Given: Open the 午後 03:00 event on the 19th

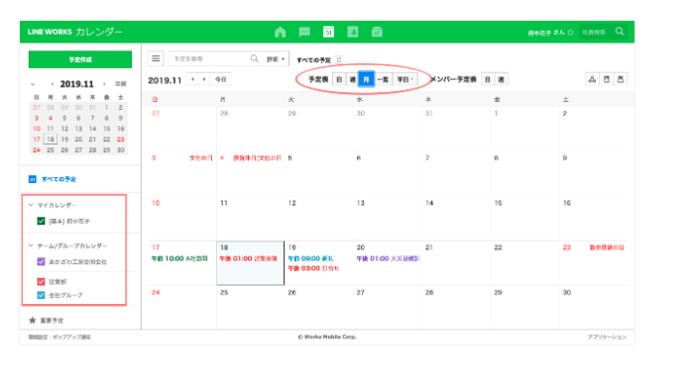Looking at the screenshot, I should pos(313,268).
